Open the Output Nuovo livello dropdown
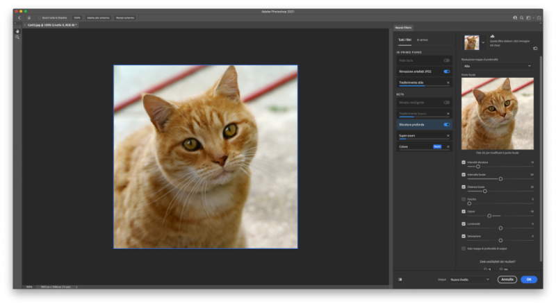This screenshot has width=556, height=306. [x=469, y=280]
